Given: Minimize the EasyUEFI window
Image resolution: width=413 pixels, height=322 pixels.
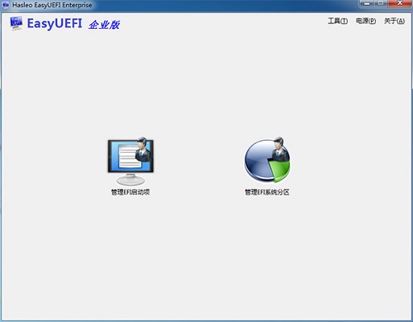Looking at the screenshot, I should coord(367,3).
